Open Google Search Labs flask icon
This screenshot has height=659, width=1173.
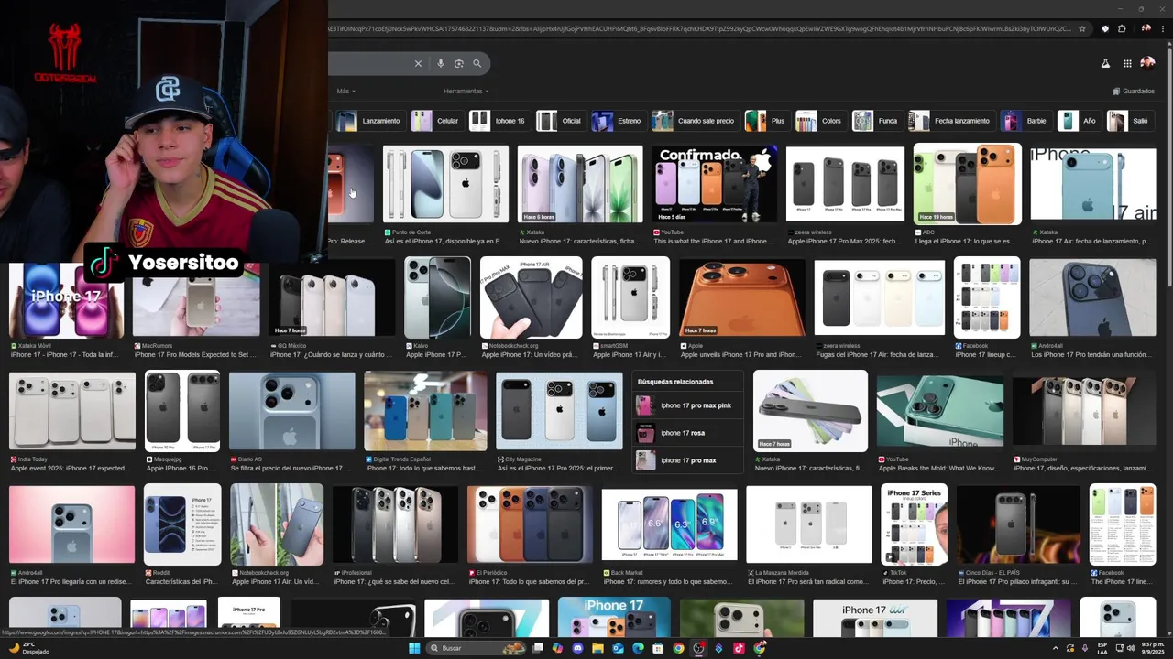point(1105,63)
